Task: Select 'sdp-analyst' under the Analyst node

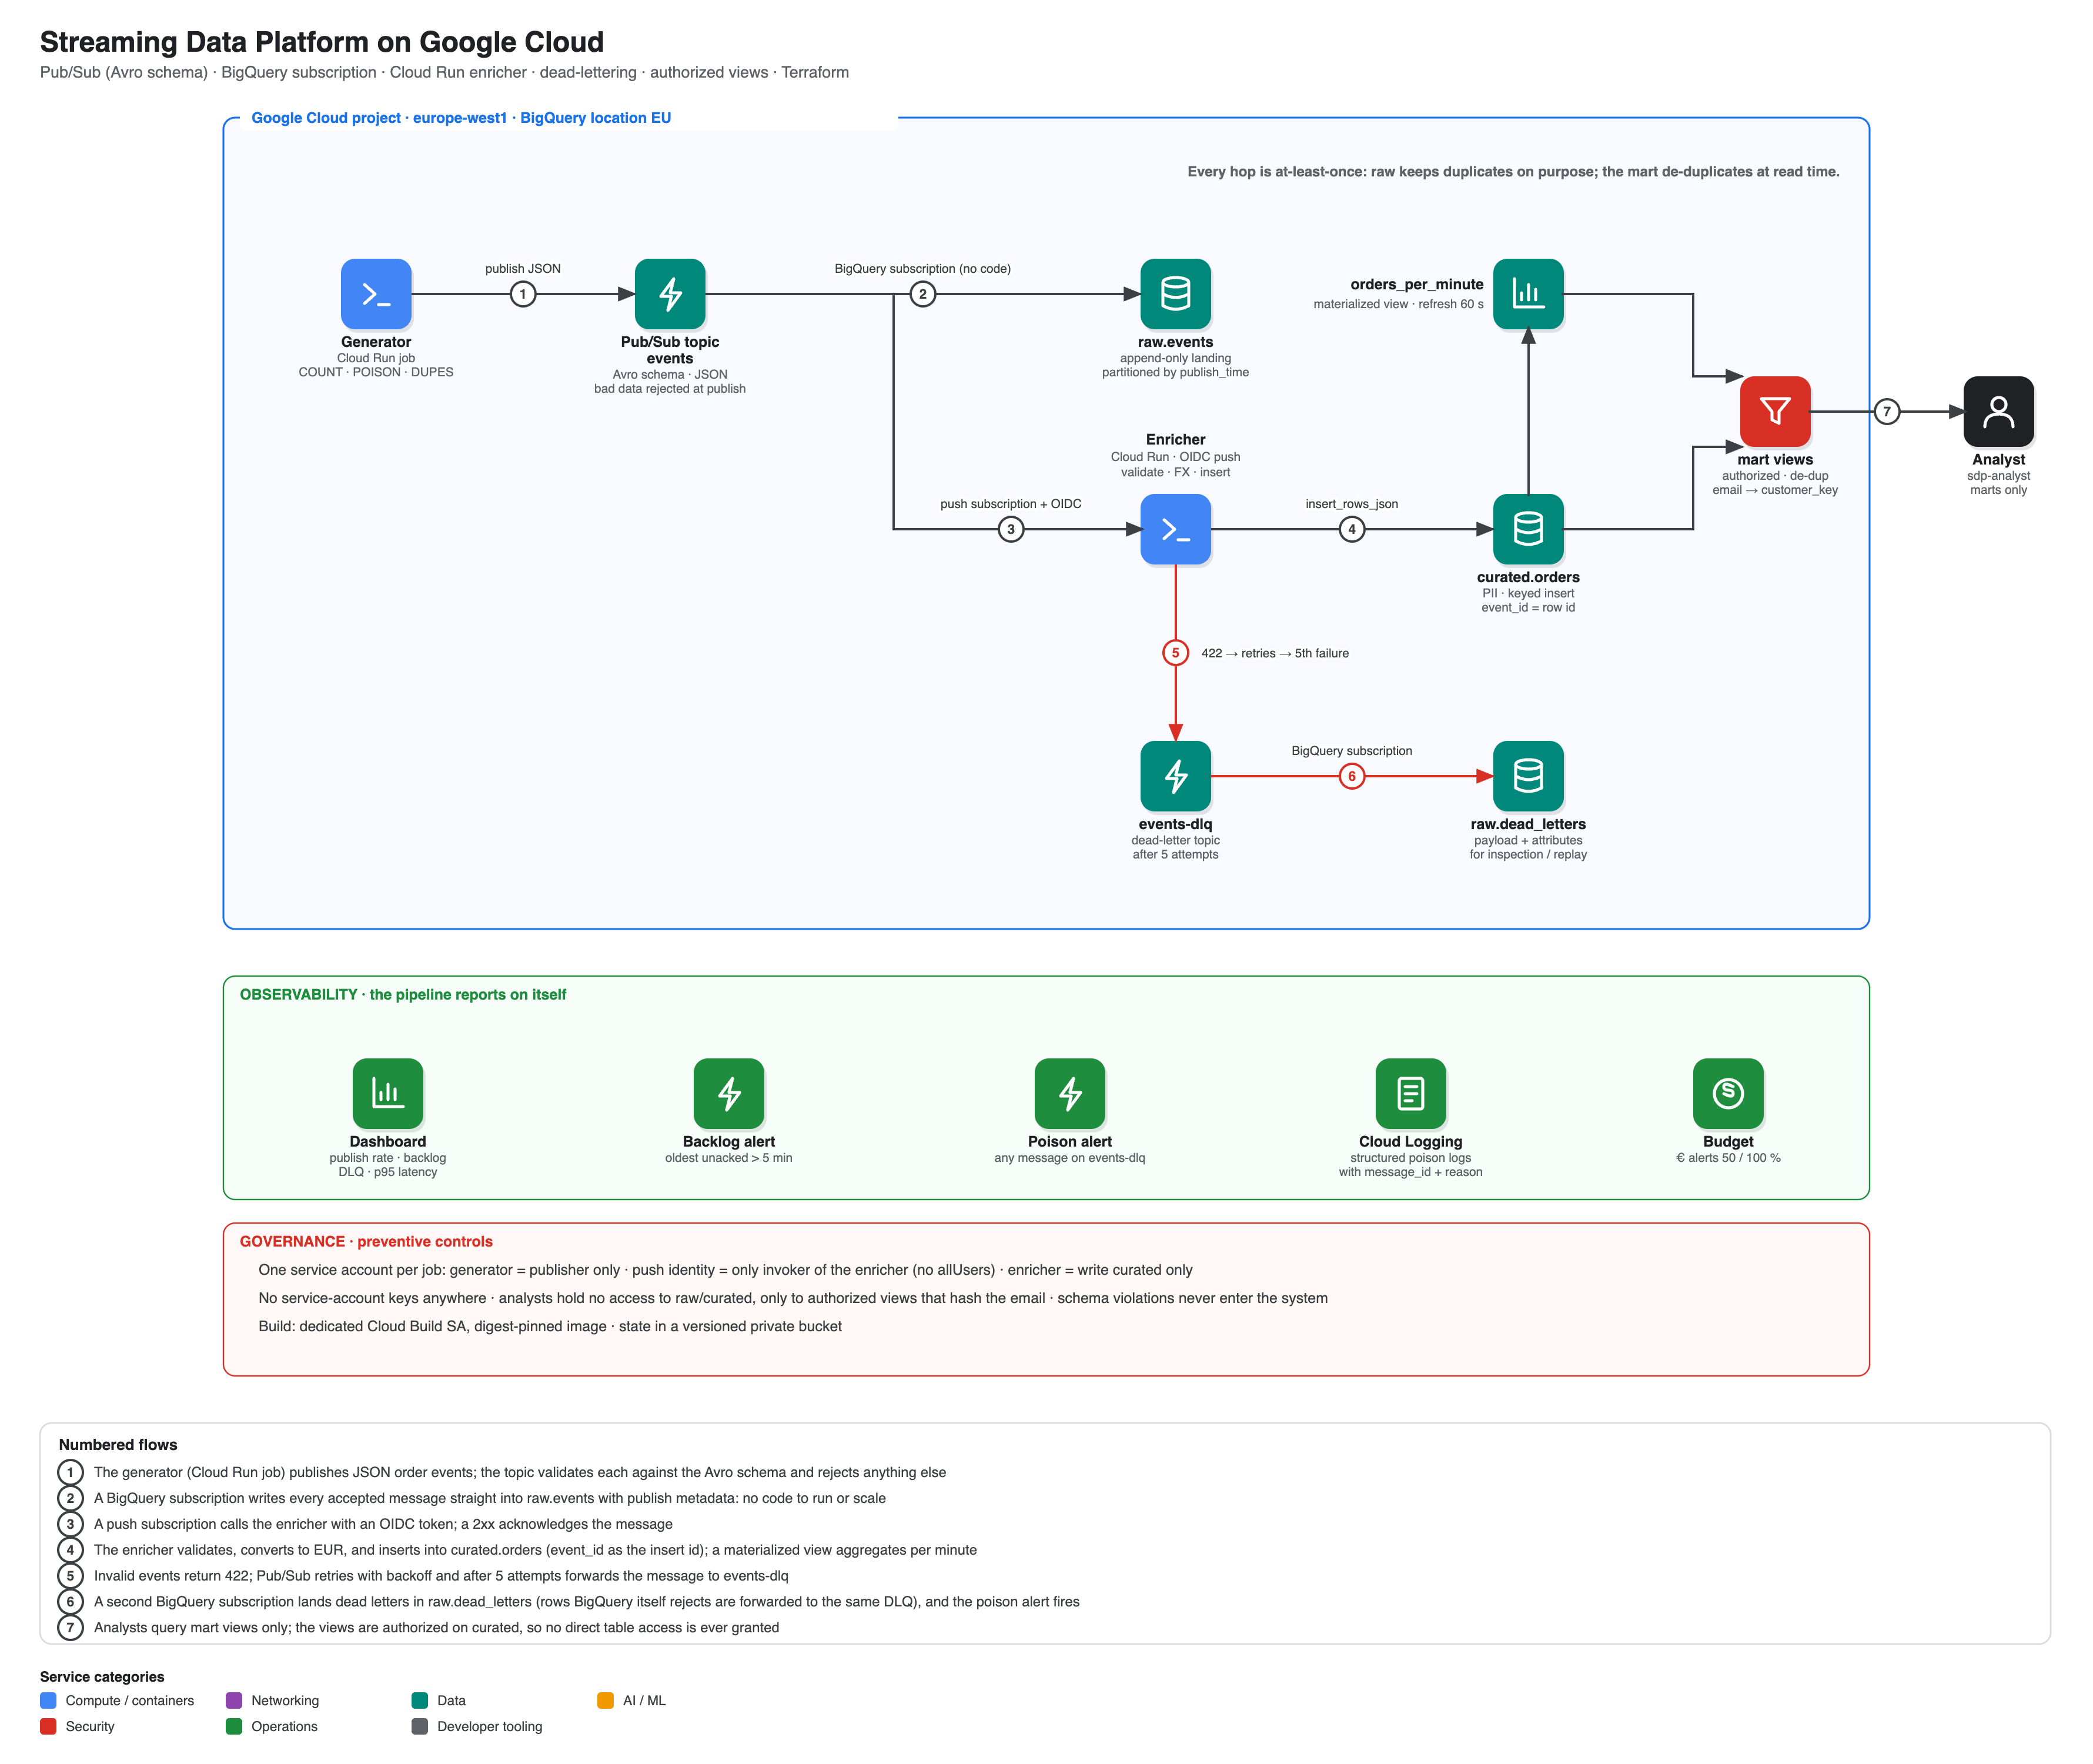Action: [x=1998, y=476]
